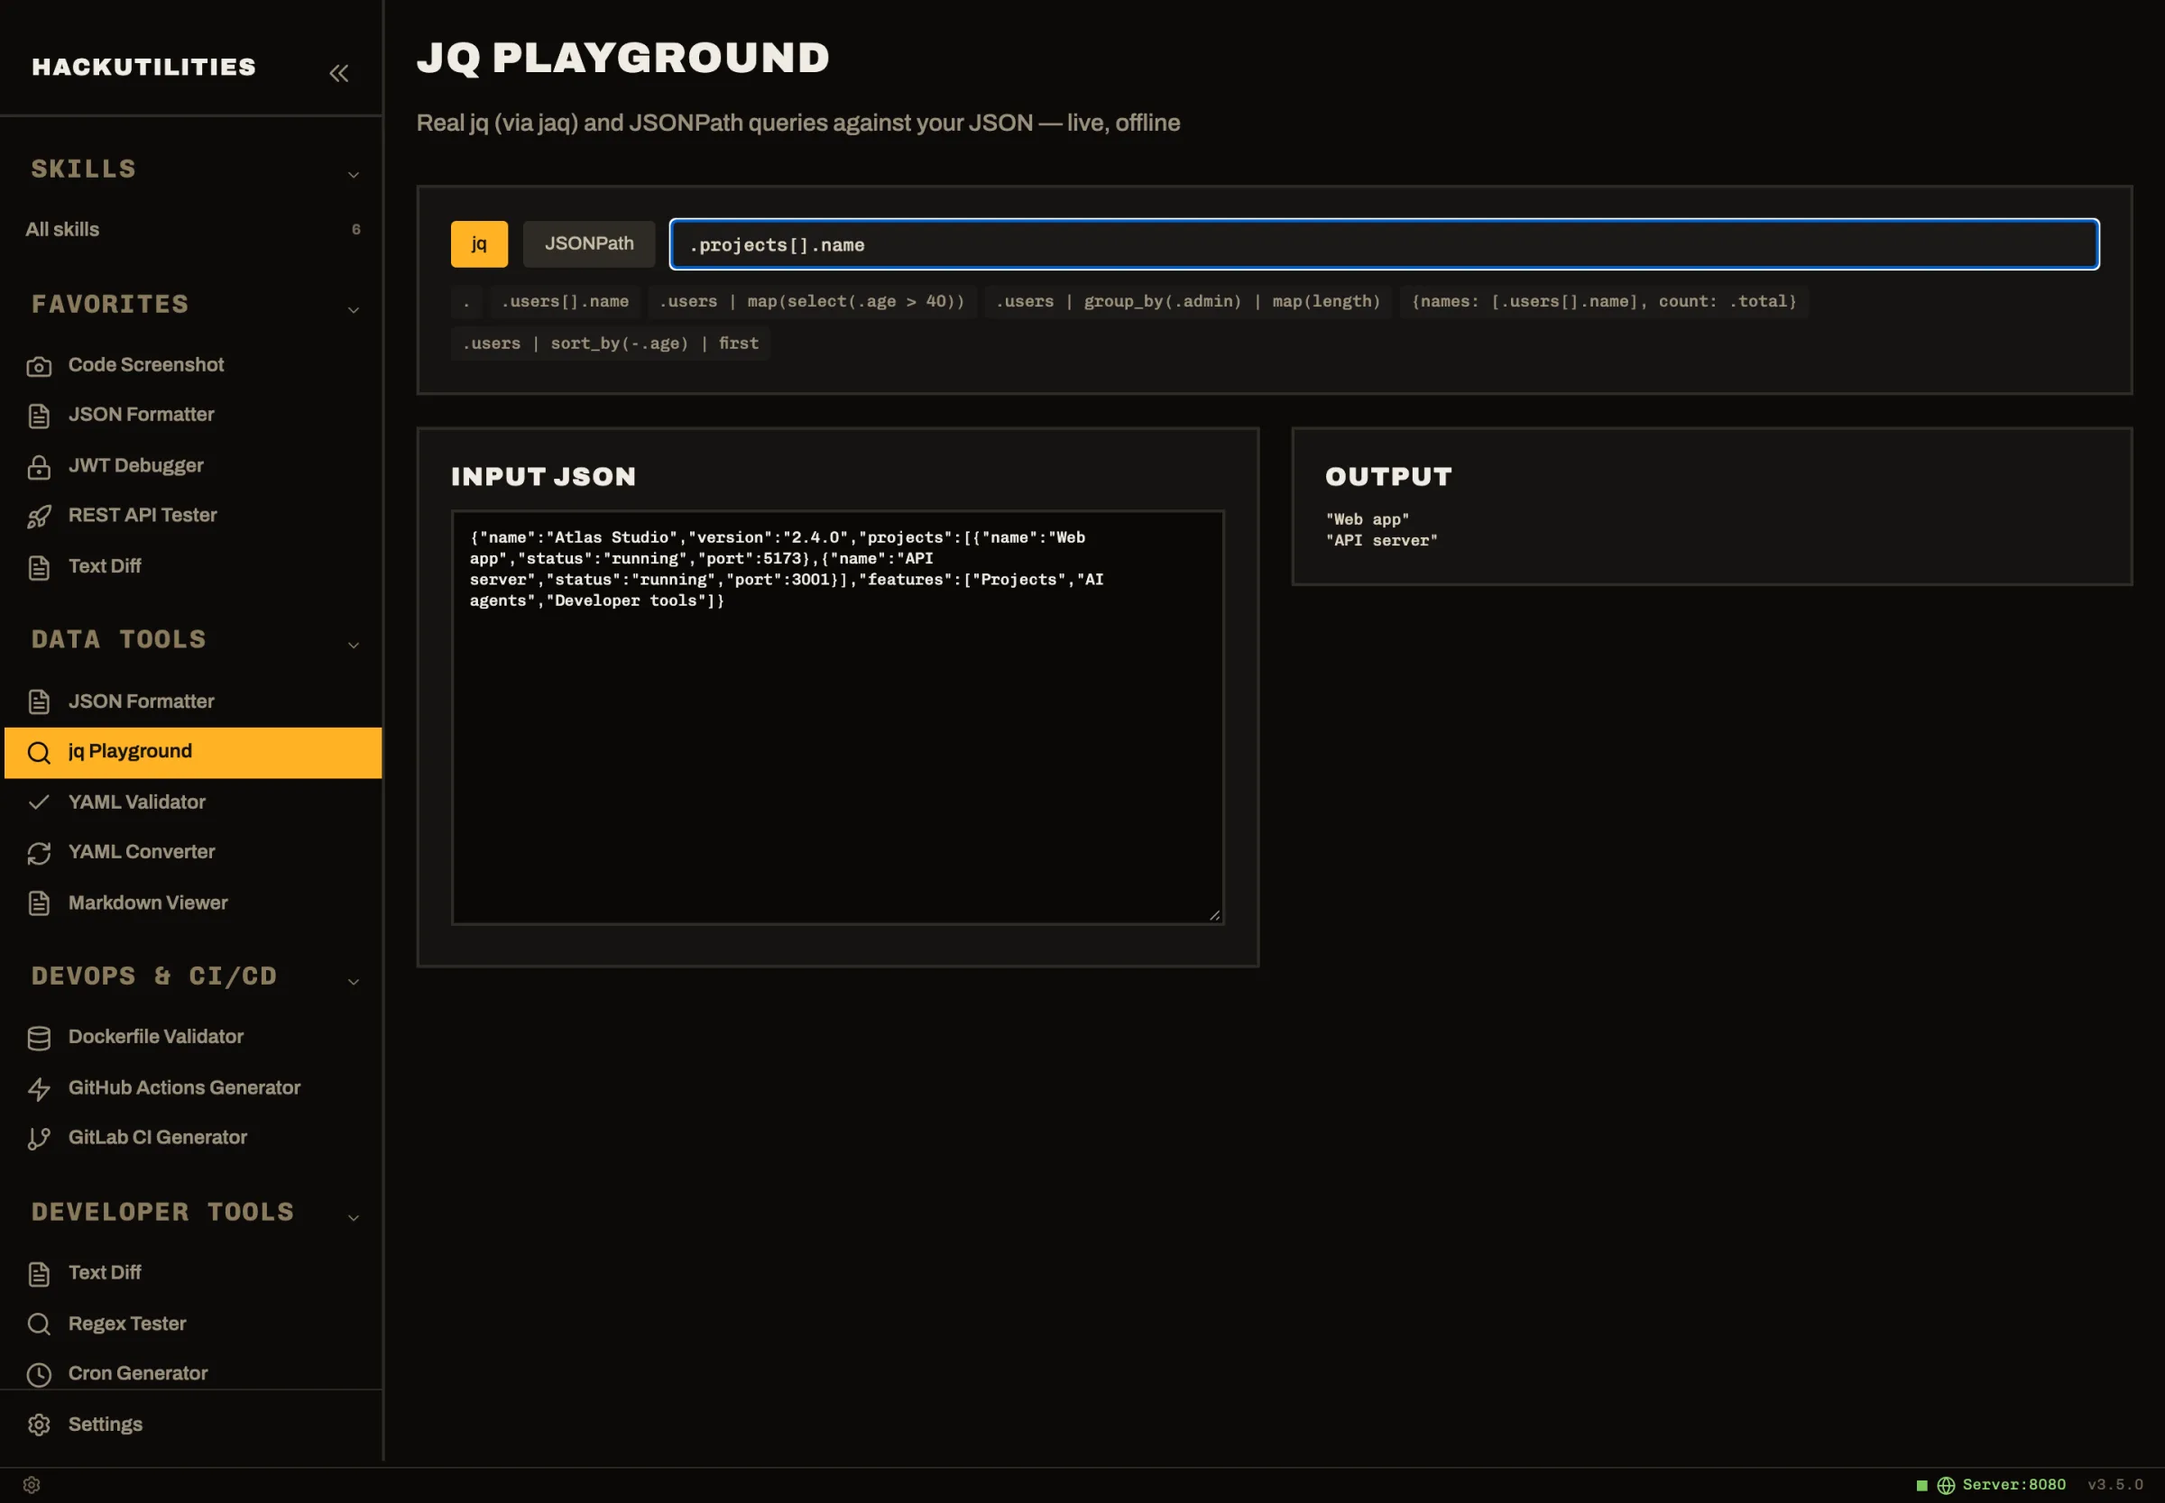Apply the sort_by(-.age) | first example

[x=611, y=344]
